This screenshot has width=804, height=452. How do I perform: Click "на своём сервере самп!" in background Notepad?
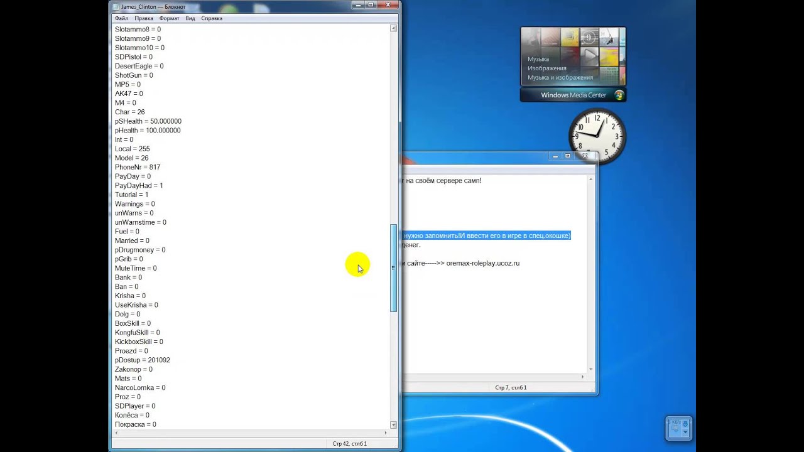click(443, 181)
